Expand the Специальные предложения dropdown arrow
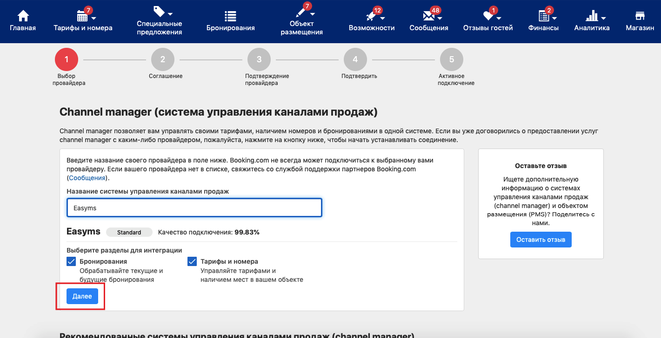The height and width of the screenshot is (338, 661). point(170,13)
